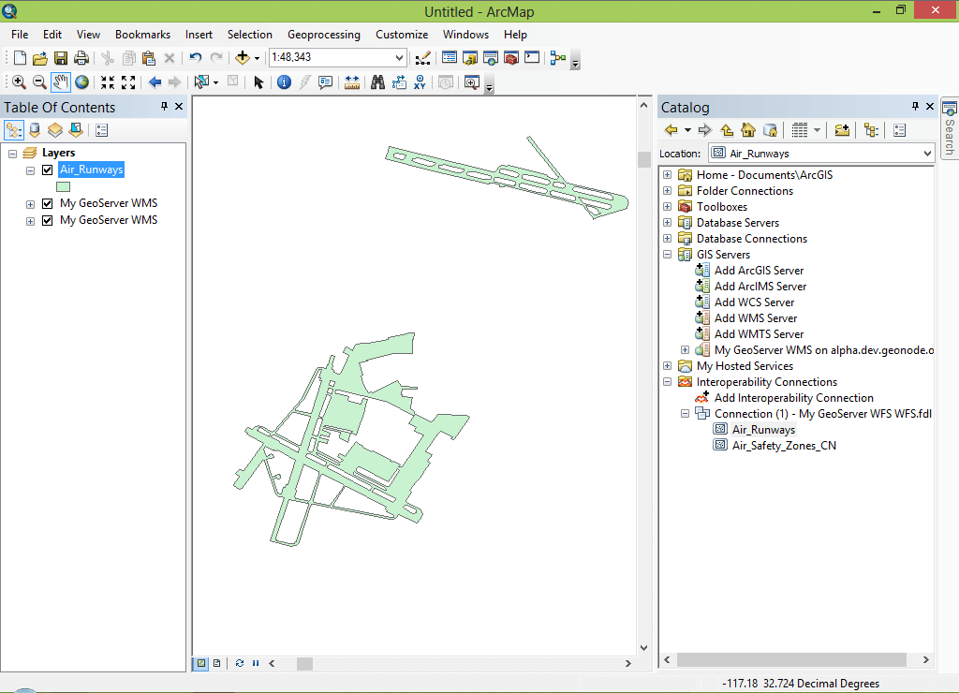Open the Find binoculars tool
The width and height of the screenshot is (959, 693).
[378, 82]
